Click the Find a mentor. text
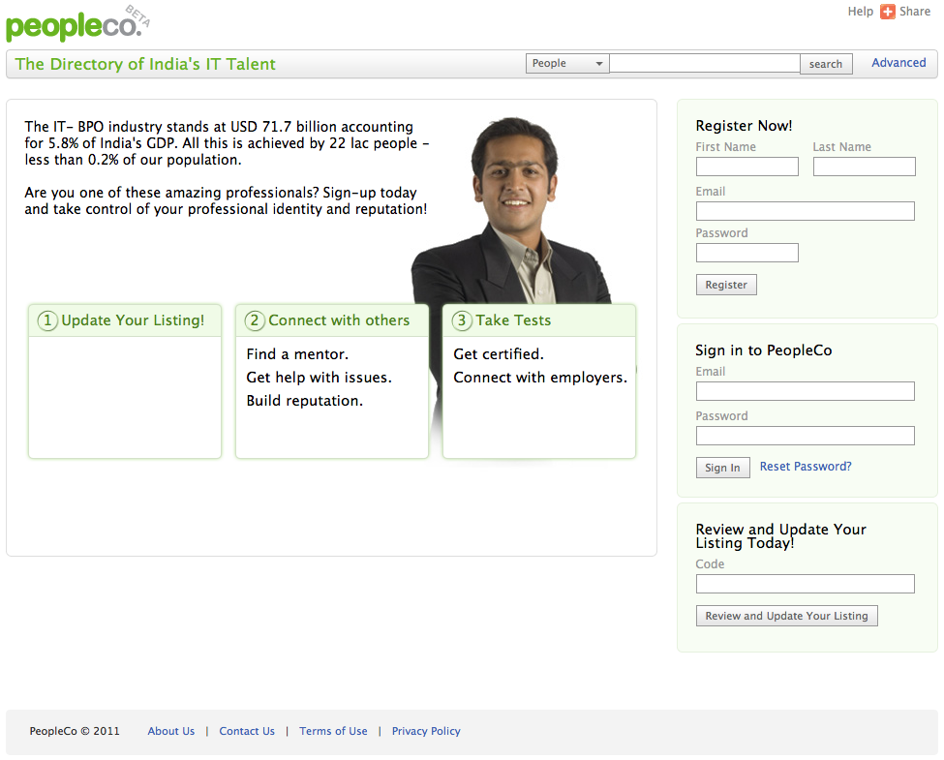The width and height of the screenshot is (944, 760). [297, 354]
